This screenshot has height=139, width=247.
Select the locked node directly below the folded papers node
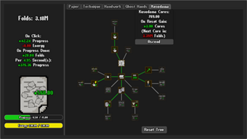[121, 104]
